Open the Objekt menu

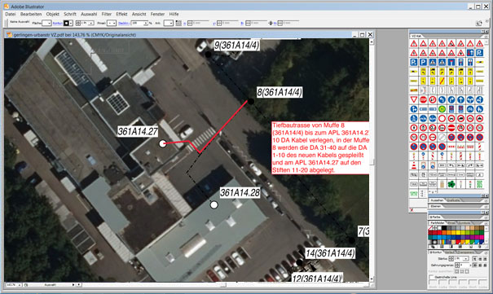pos(52,14)
